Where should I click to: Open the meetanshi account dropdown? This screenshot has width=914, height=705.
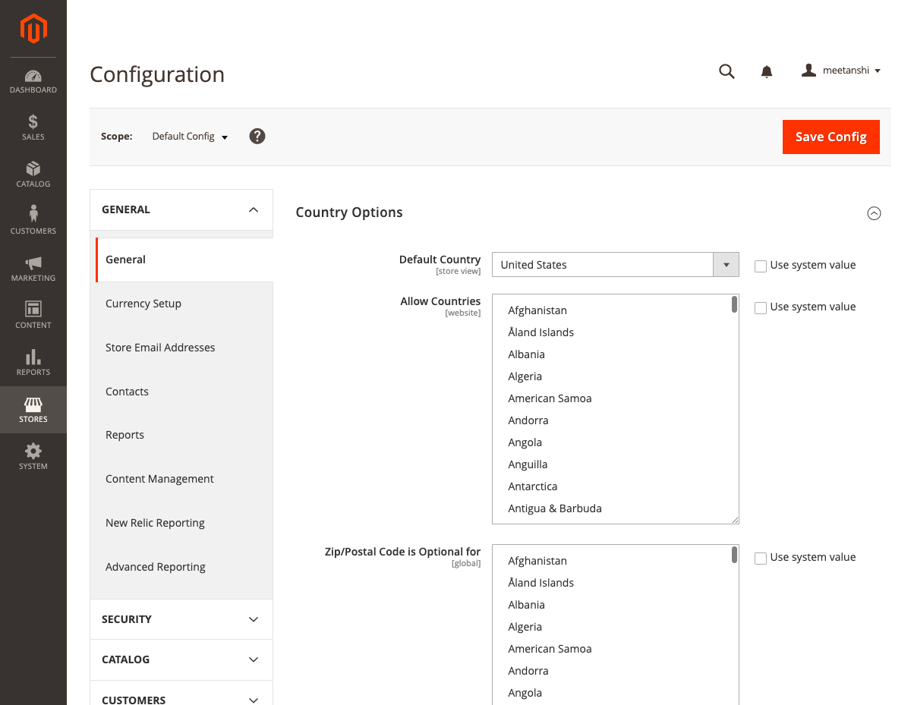tap(851, 71)
